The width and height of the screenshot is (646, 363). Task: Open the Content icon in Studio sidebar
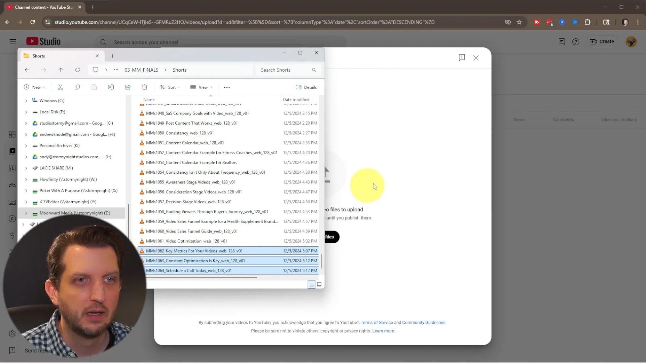[x=12, y=151]
